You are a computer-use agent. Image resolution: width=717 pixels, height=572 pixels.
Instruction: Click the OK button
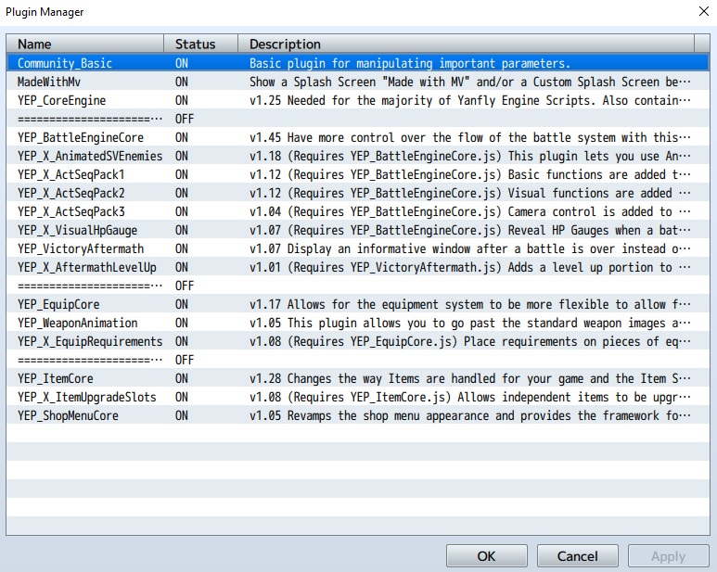pyautogui.click(x=487, y=556)
